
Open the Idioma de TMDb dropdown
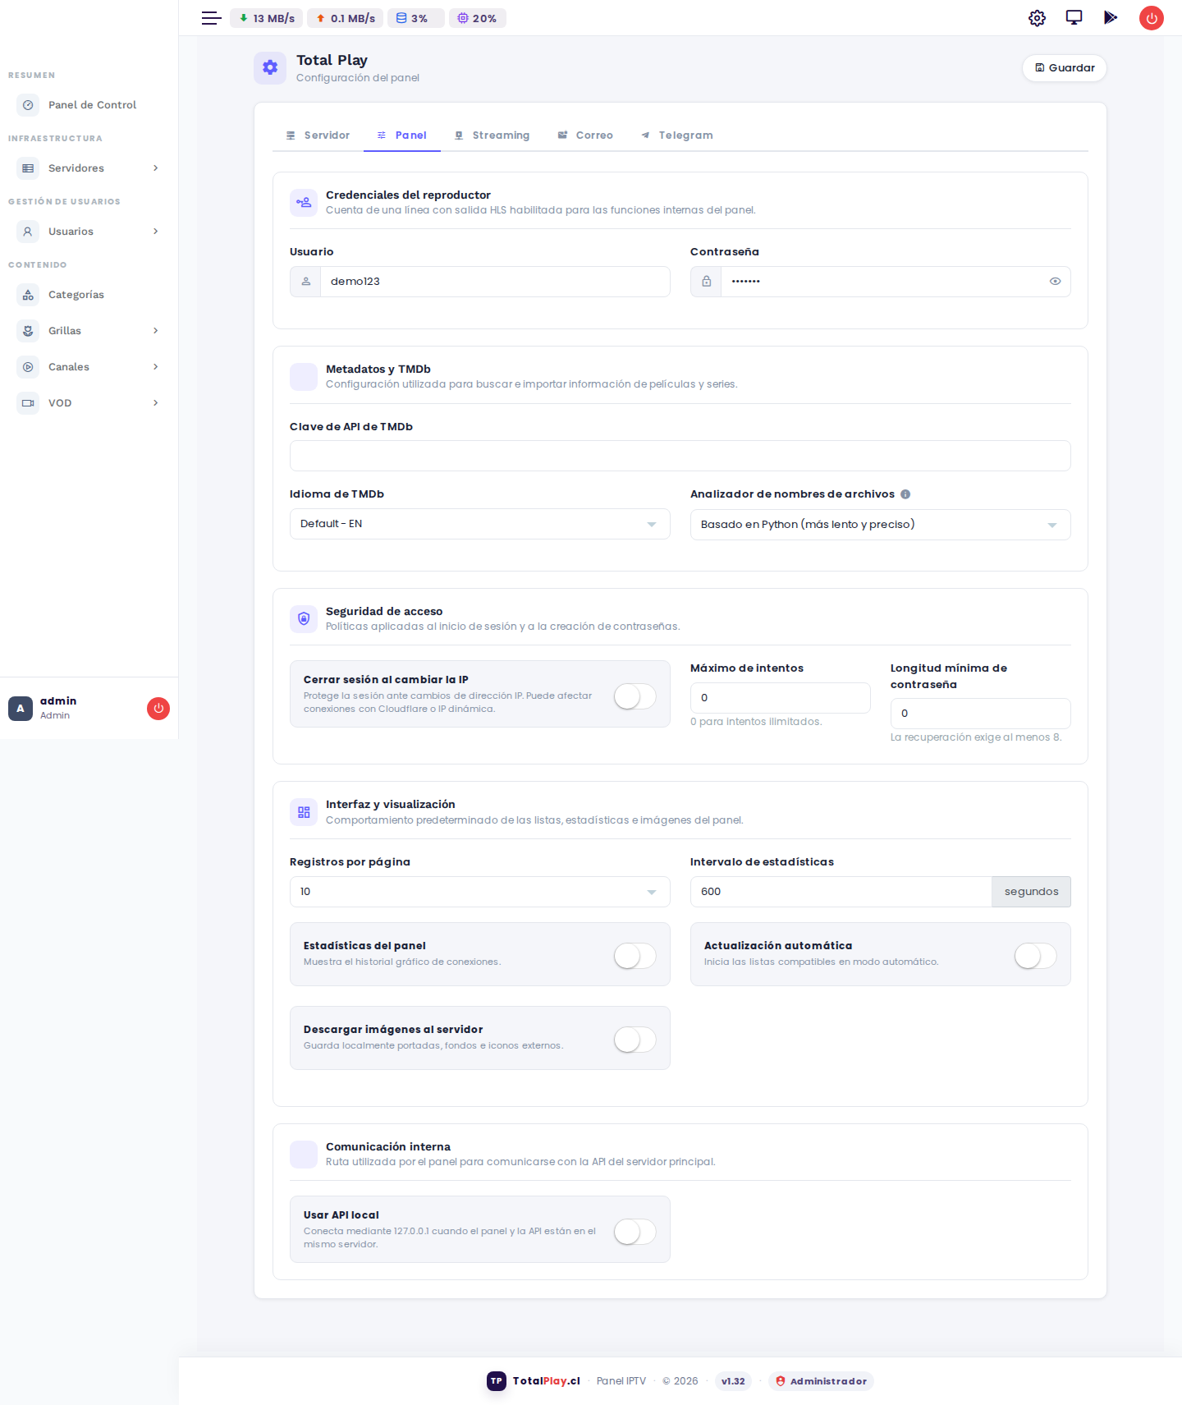point(480,524)
